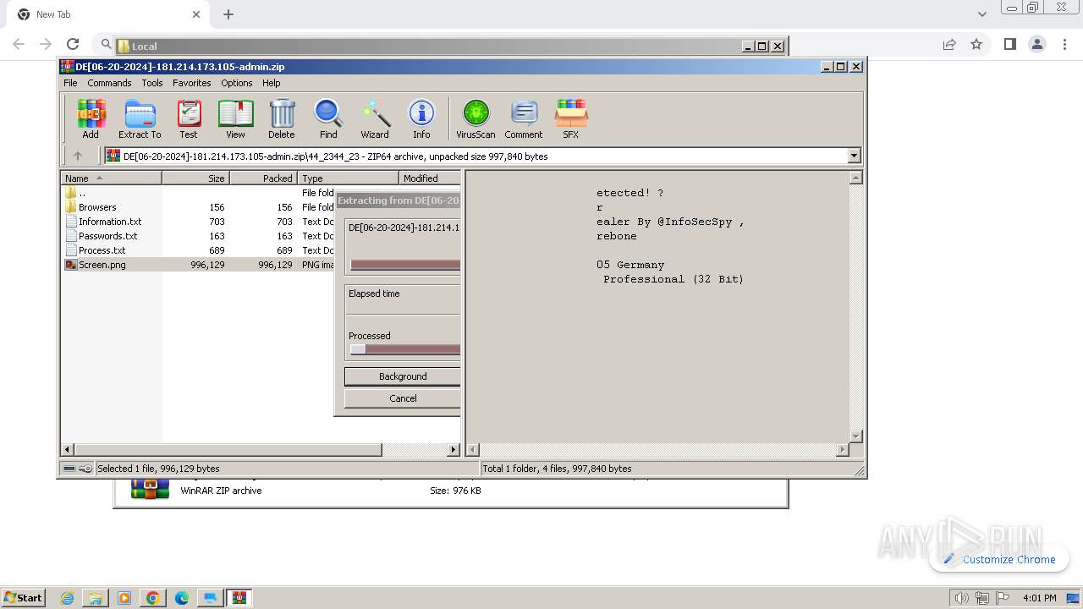Click the Comment toolbar icon

click(524, 118)
